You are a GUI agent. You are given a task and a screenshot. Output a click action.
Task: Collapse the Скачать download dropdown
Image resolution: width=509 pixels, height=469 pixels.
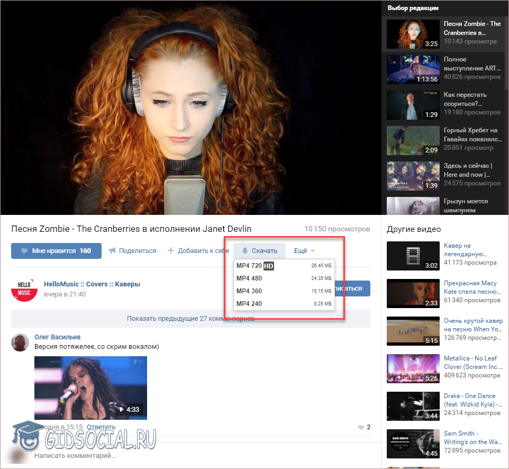click(259, 251)
